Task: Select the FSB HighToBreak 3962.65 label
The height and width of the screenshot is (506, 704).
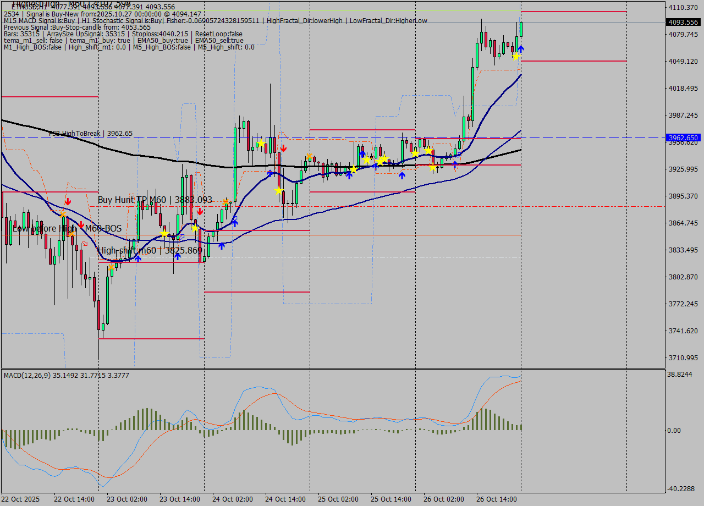Action: coord(91,133)
